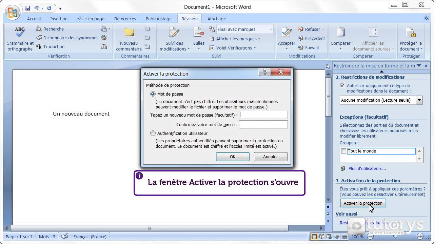Click the 100 % zoom level
The width and height of the screenshot is (434, 244).
(x=357, y=237)
